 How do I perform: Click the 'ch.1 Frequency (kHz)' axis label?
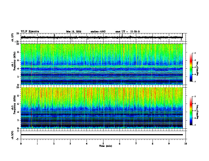click(13, 61)
